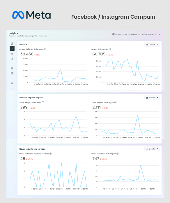Image resolution: width=170 pixels, height=203 pixels.
Task: Click the 68.705 Instagram reach value
Action: pos(99,54)
